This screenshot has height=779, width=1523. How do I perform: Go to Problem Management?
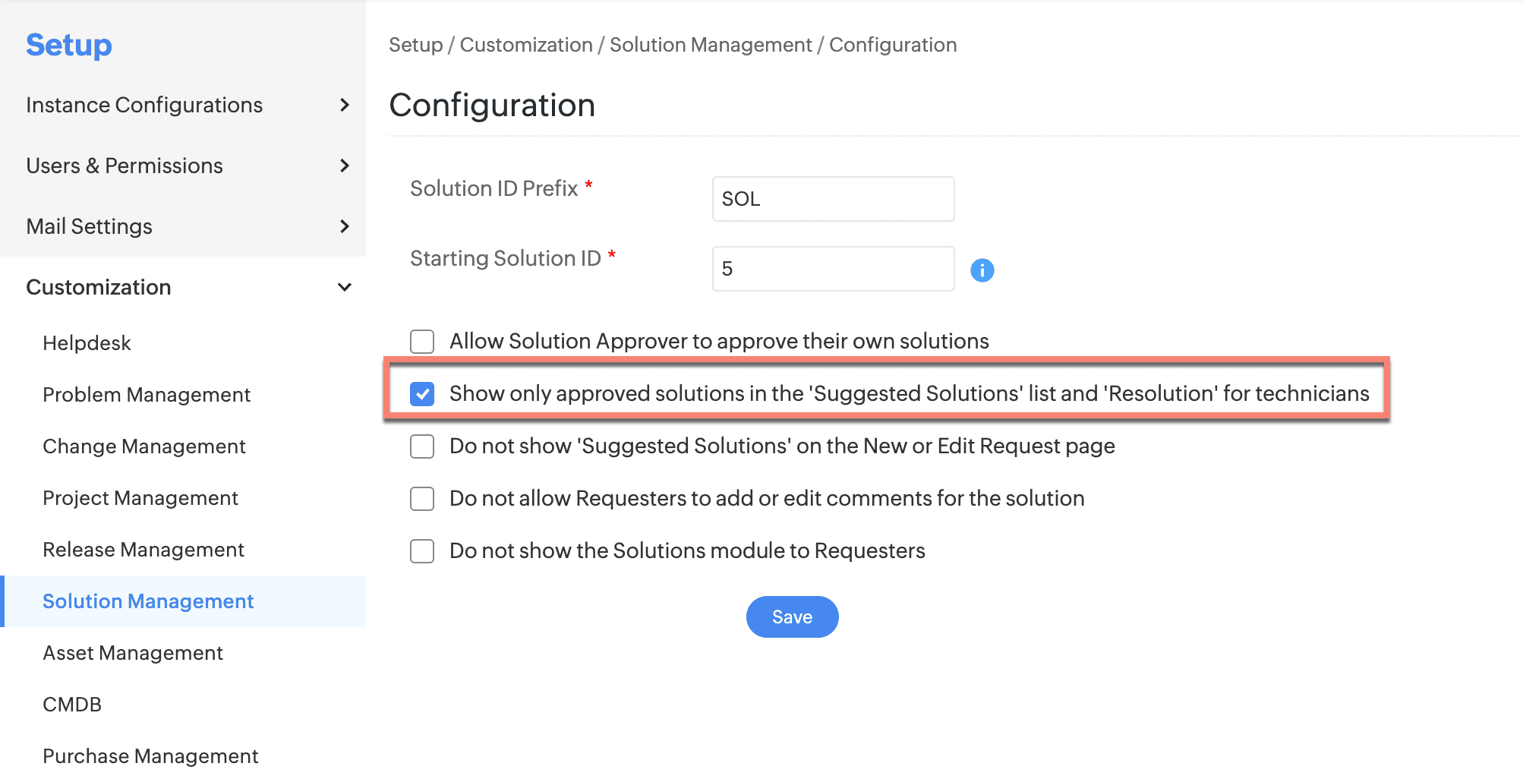click(x=147, y=395)
